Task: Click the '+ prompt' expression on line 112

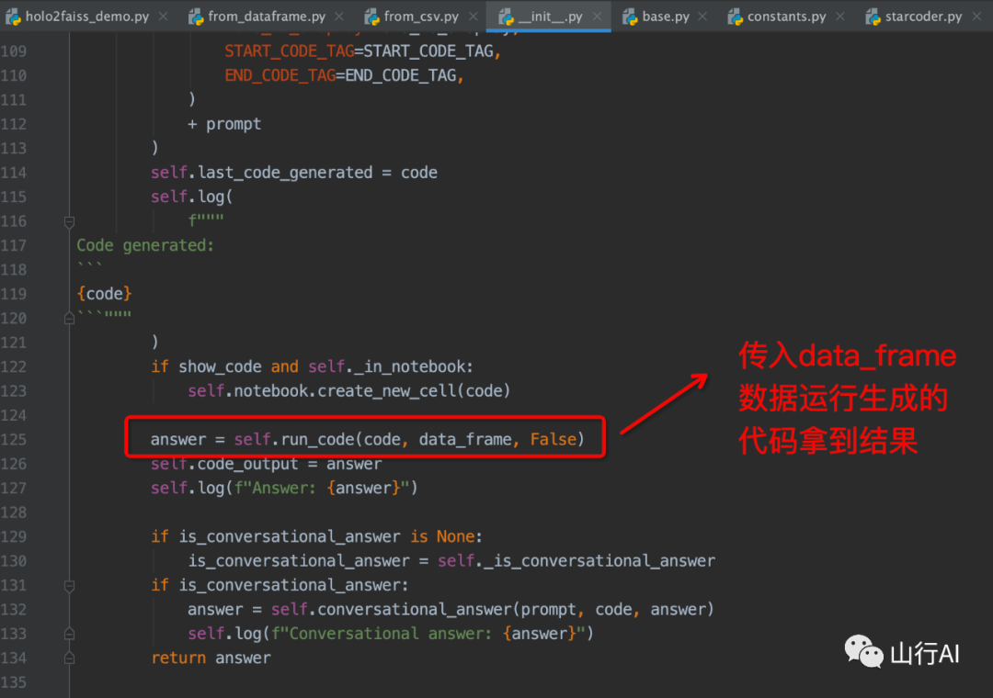Action: pos(224,124)
